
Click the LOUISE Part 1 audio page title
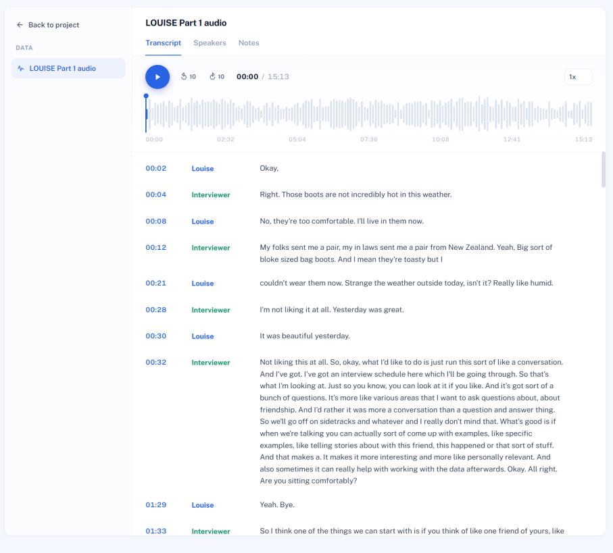186,23
